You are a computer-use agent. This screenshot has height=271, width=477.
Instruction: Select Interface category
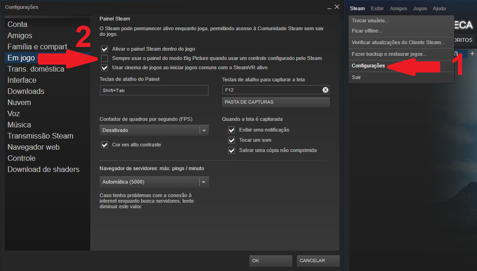pos(47,80)
